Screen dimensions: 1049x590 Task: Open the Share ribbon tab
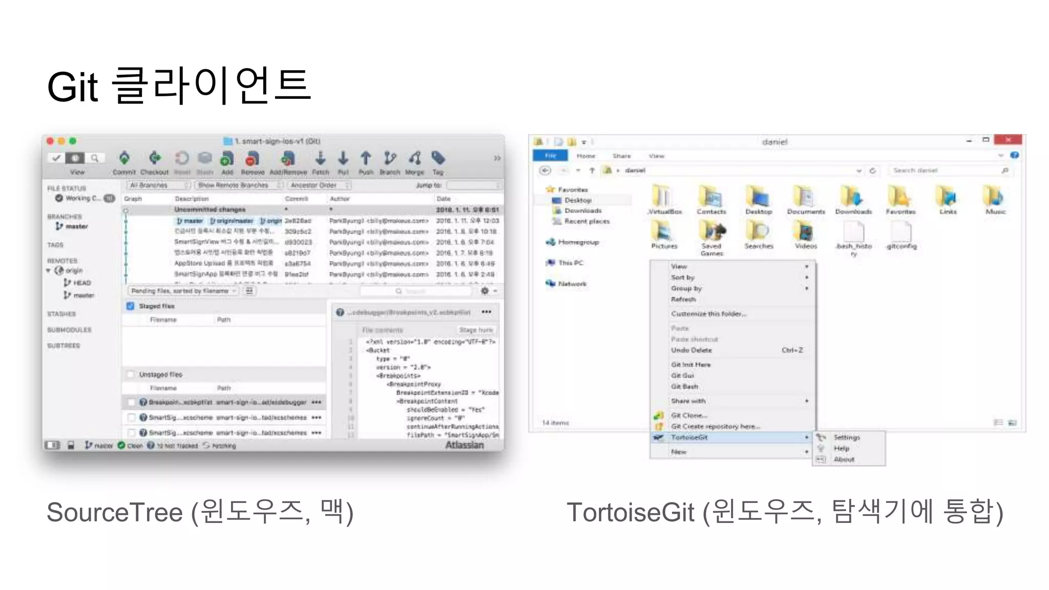pos(621,156)
